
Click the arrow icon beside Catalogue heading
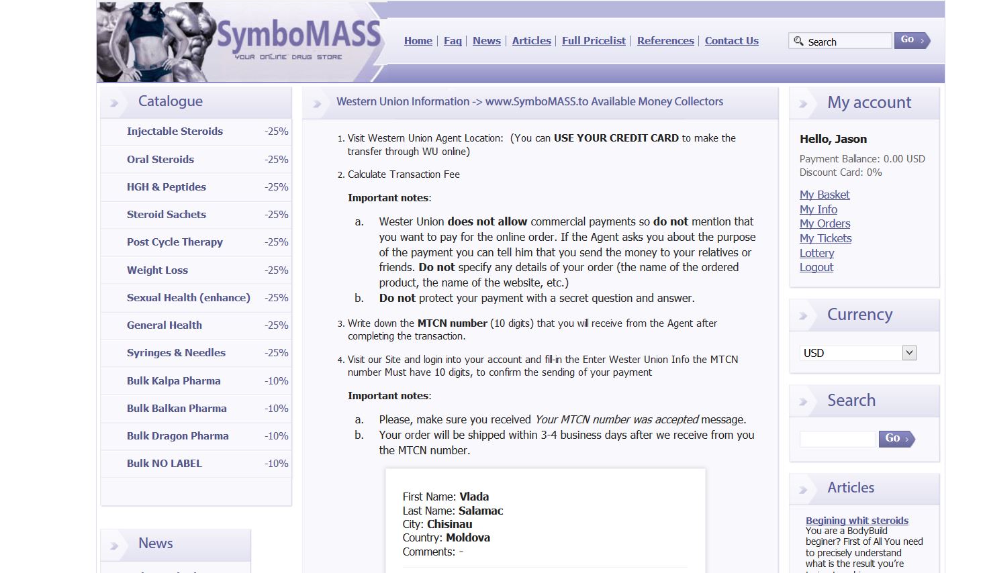pyautogui.click(x=115, y=103)
